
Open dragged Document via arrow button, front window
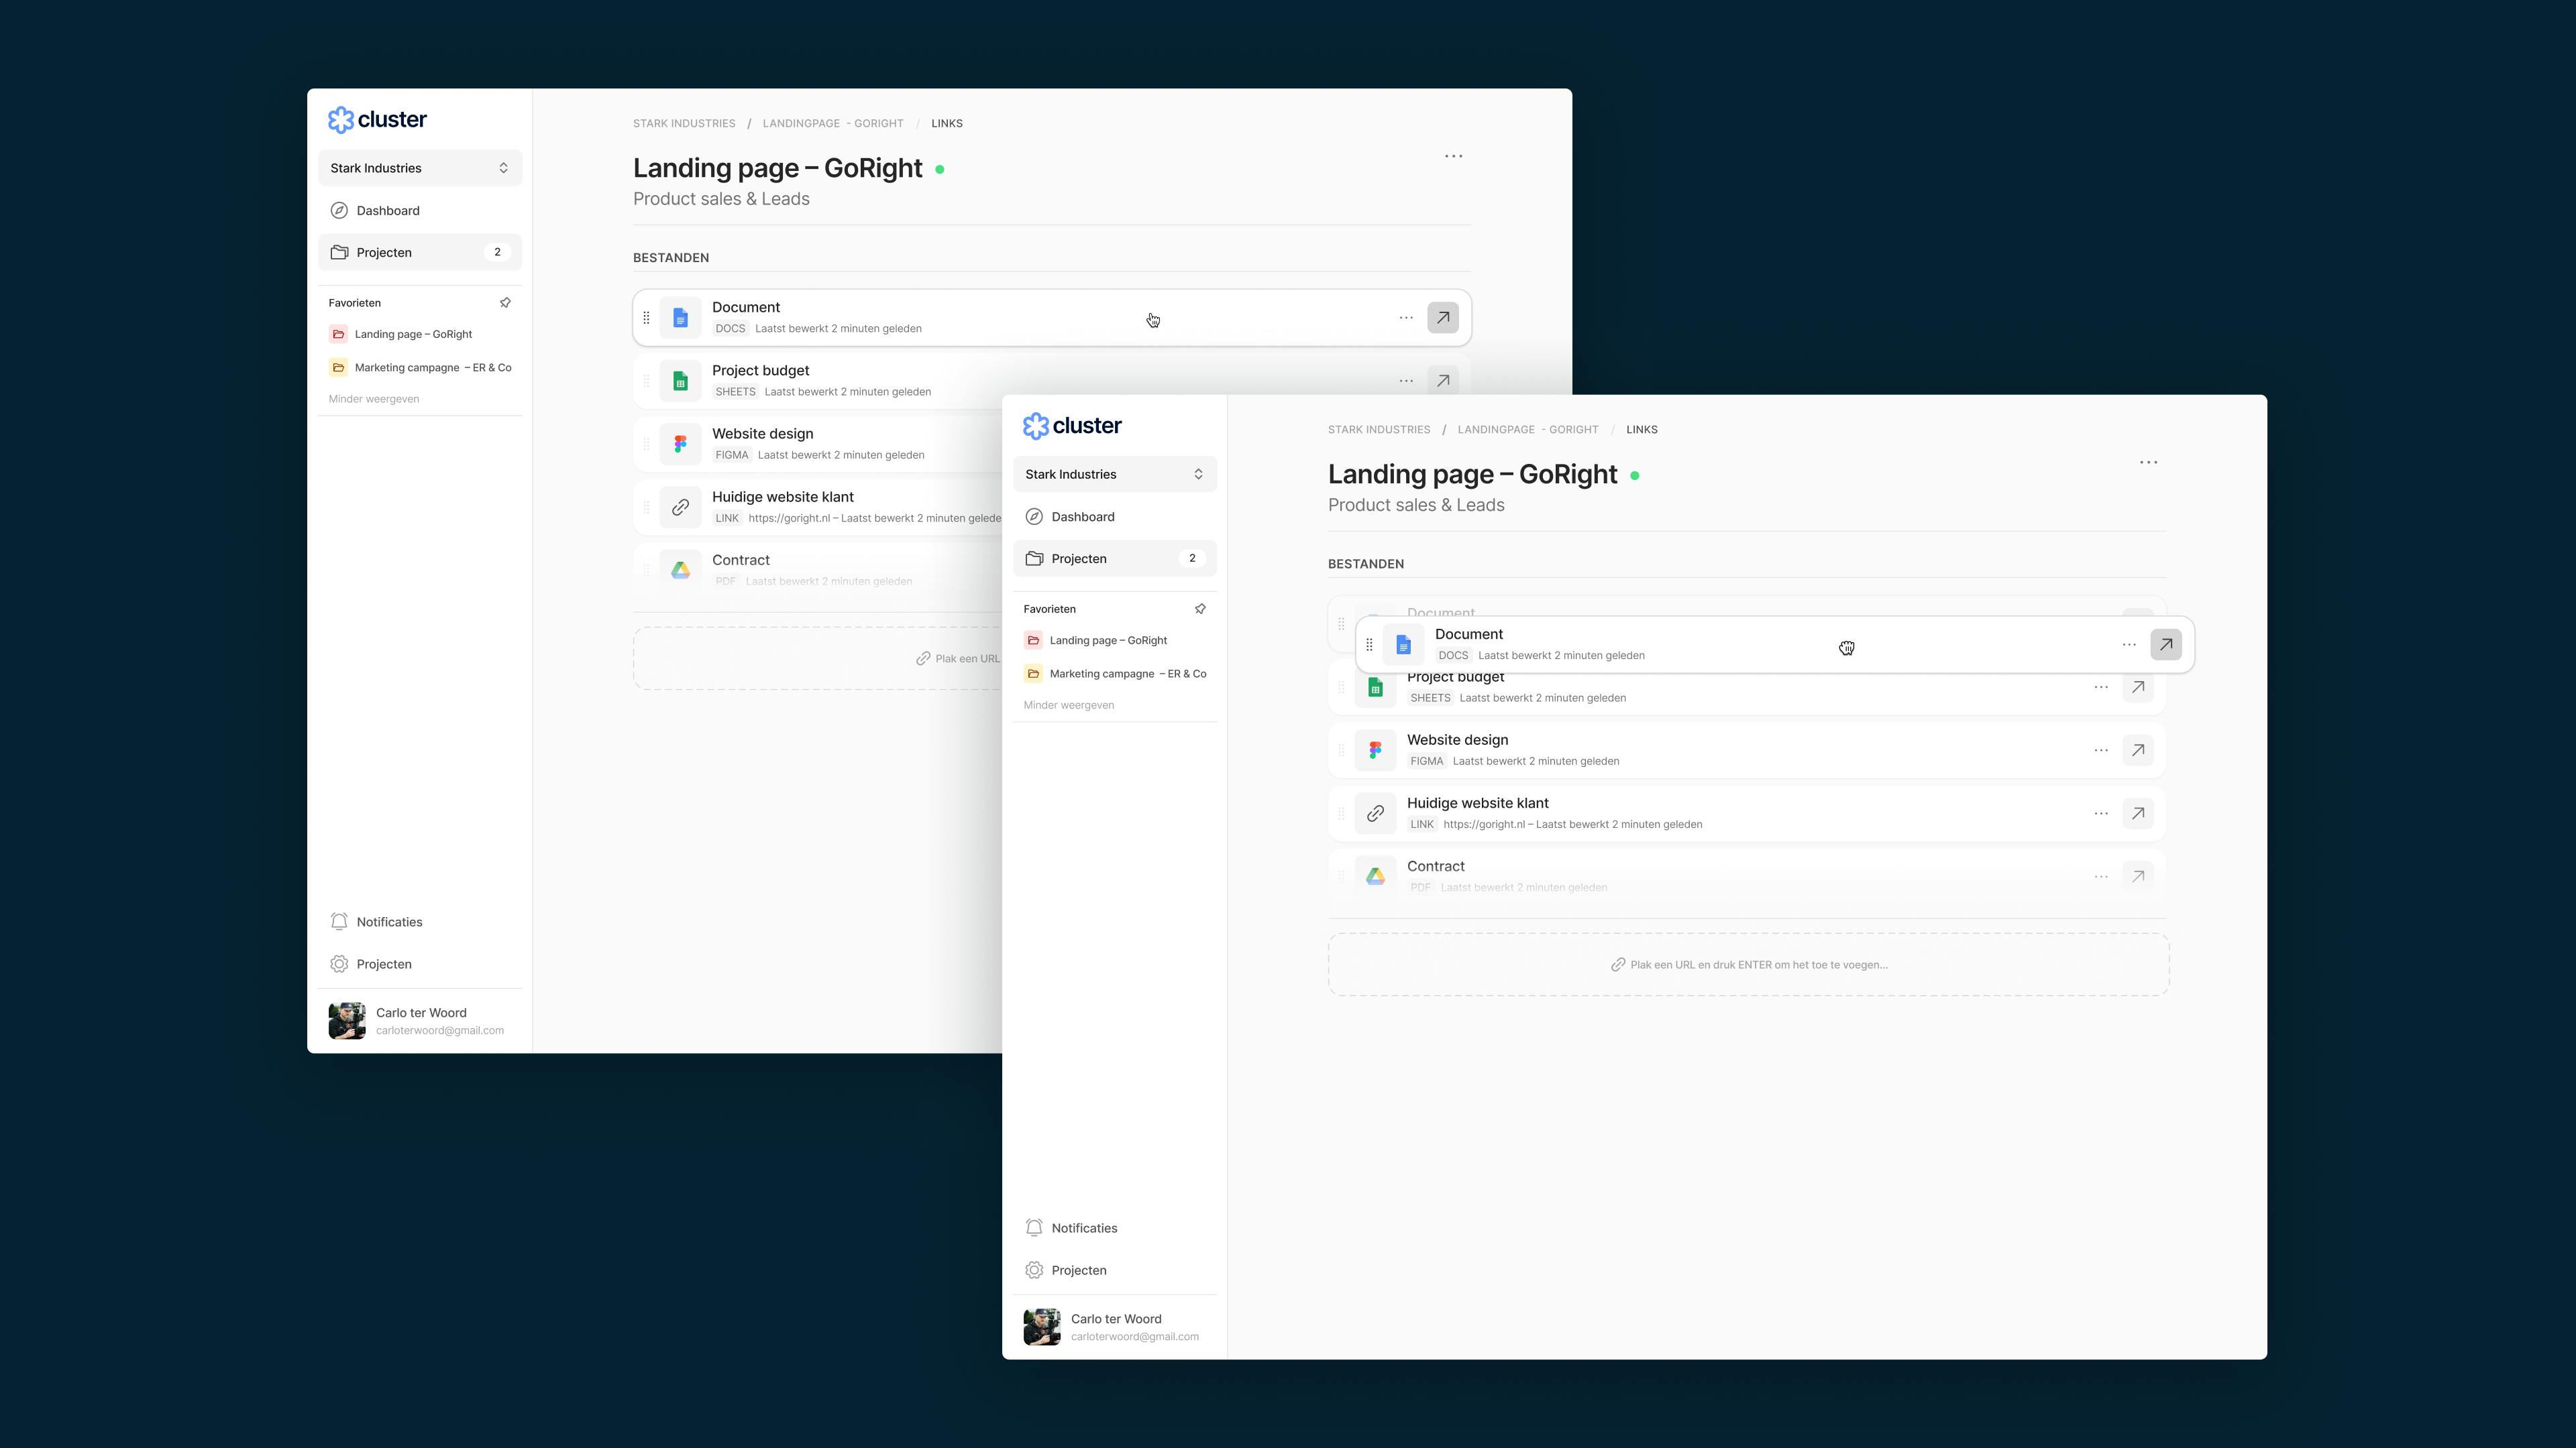pos(2166,646)
